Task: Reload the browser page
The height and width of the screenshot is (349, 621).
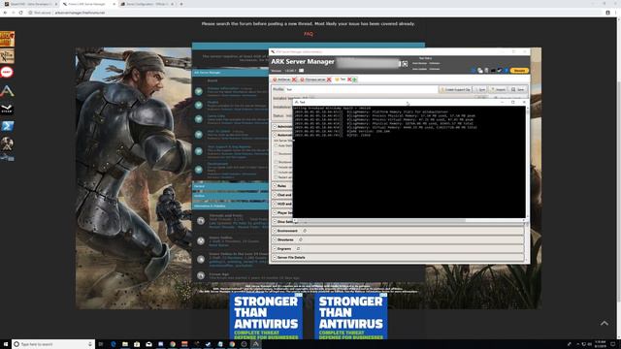Action: 20,13
